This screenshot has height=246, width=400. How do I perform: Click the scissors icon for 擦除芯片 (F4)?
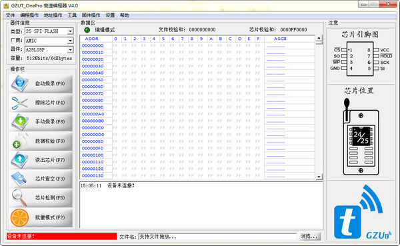[x=19, y=103]
